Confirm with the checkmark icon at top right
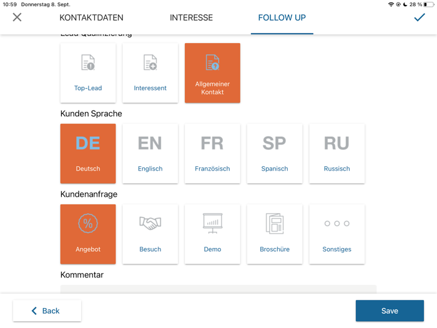This screenshot has width=437, height=328. tap(419, 17)
